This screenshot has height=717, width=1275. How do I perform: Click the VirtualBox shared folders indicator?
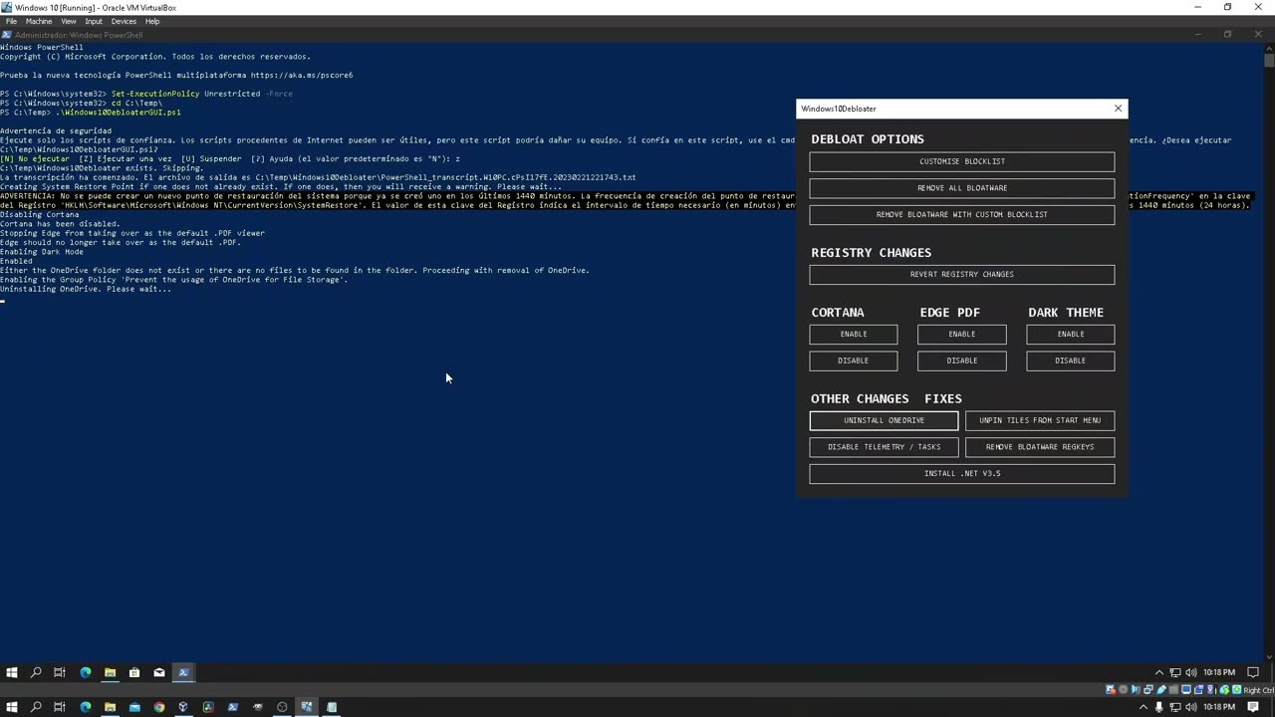1173,689
